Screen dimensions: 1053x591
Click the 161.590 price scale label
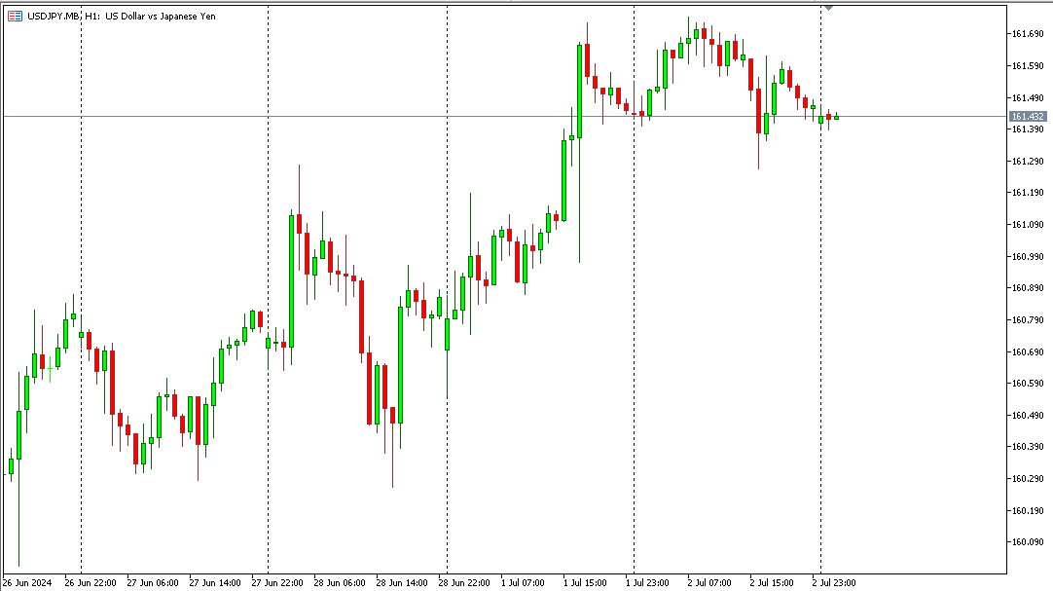(x=1028, y=66)
